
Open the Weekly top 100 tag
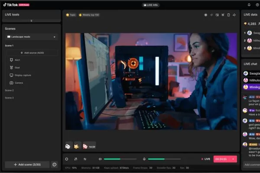(x=89, y=15)
